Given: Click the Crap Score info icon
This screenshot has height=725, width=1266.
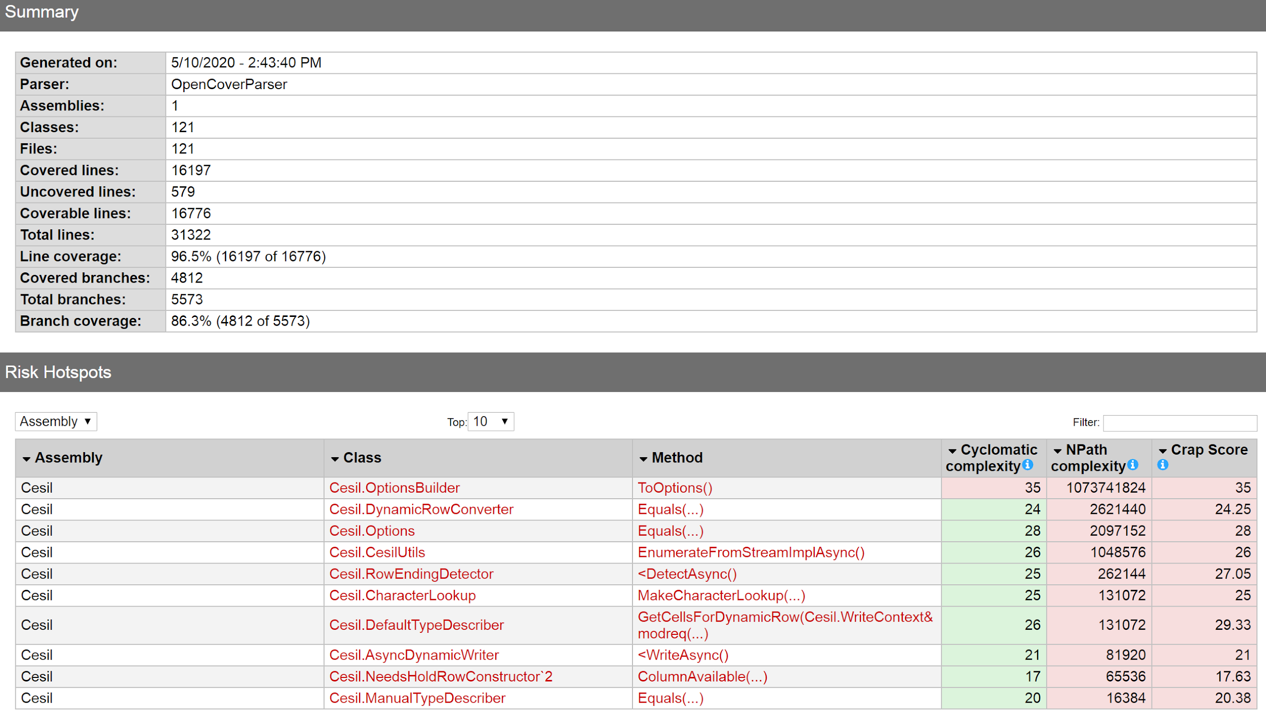Looking at the screenshot, I should coord(1163,465).
